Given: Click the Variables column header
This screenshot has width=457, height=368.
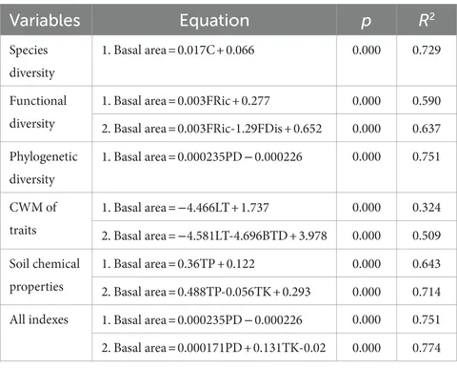Looking at the screenshot, I should coord(45,20).
